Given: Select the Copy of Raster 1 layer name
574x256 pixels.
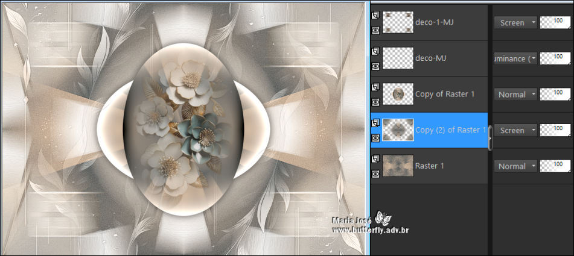Looking at the screenshot, I should pos(445,94).
